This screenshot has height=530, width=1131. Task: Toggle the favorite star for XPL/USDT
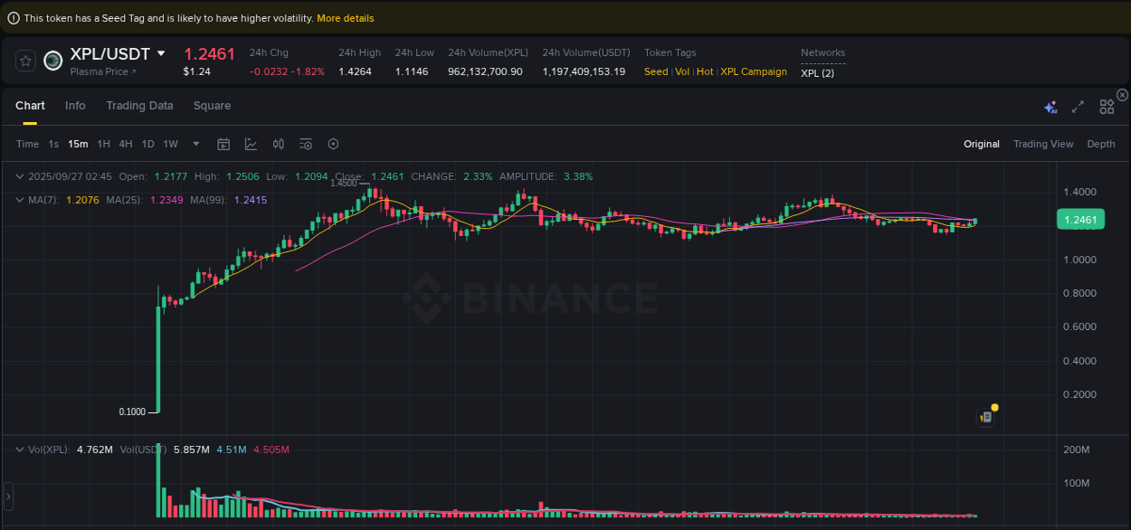(24, 61)
